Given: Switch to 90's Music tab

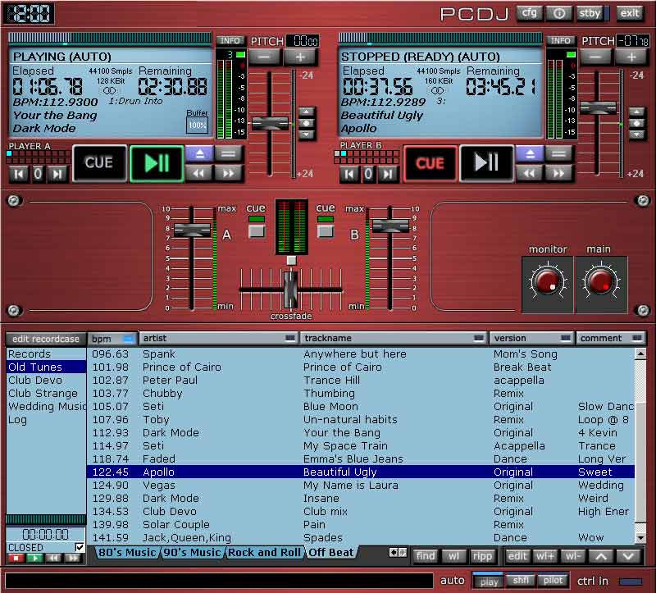Looking at the screenshot, I should pyautogui.click(x=192, y=553).
